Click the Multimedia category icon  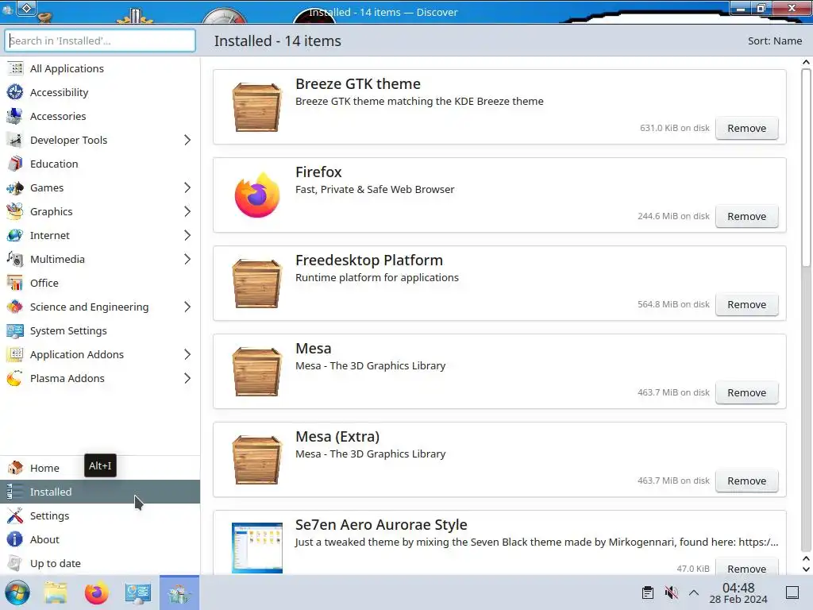pyautogui.click(x=15, y=260)
